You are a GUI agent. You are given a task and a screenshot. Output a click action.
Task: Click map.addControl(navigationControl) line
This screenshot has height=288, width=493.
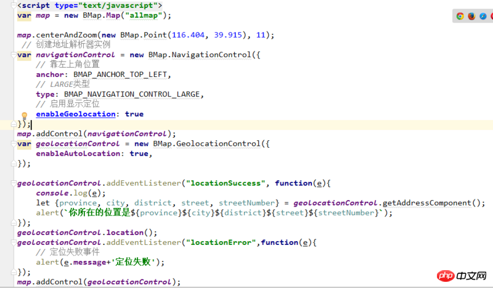pyautogui.click(x=97, y=134)
